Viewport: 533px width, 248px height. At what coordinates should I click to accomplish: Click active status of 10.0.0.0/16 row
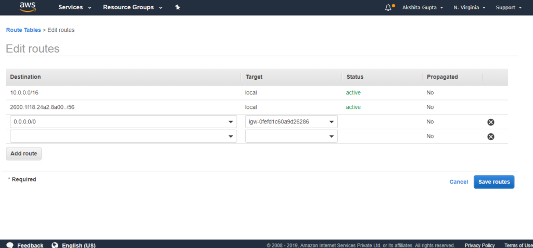click(353, 93)
